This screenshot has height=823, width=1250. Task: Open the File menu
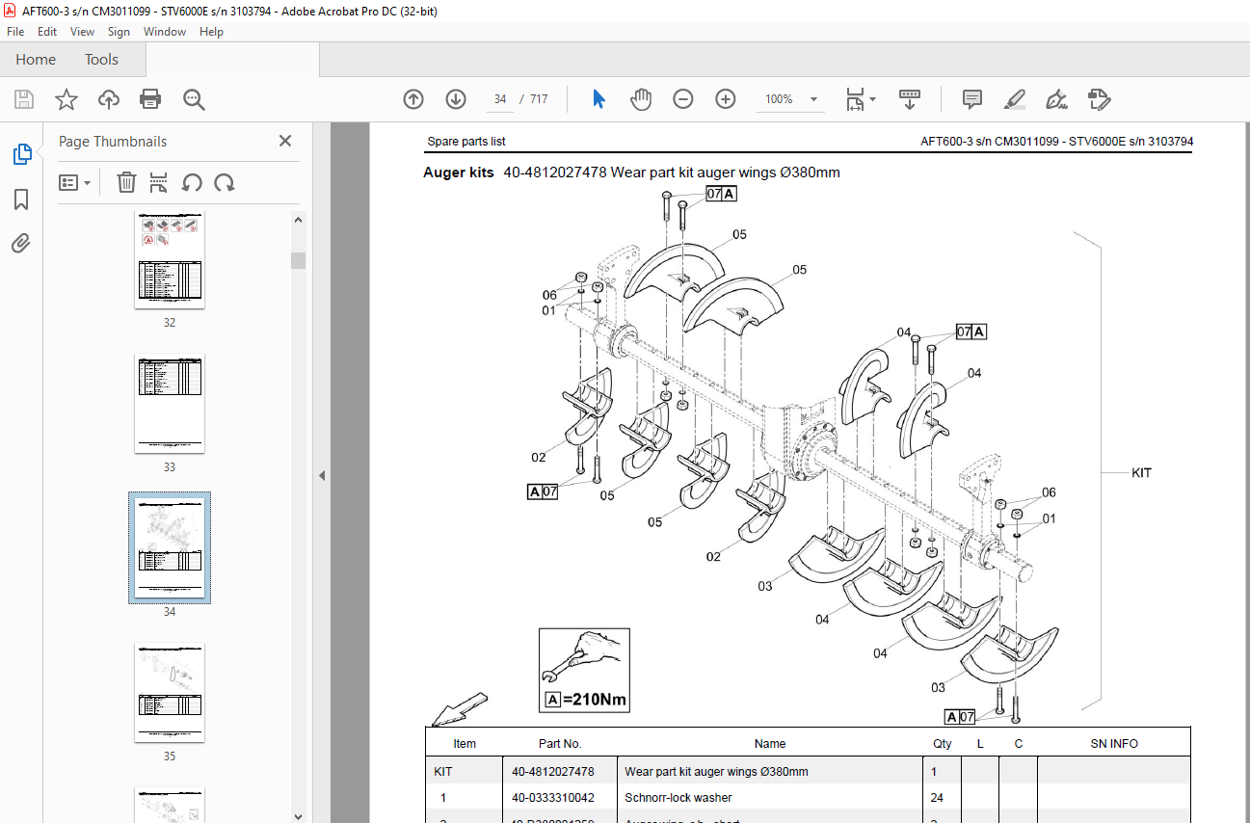click(15, 32)
